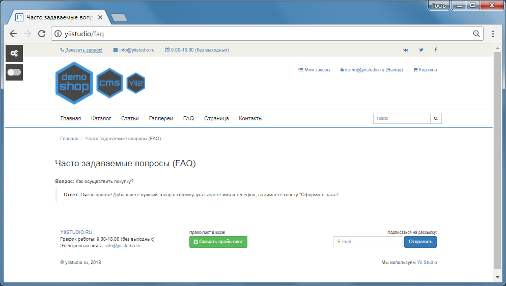This screenshot has height=286, width=506.
Task: Toggle the edit mode switch
Action: [x=14, y=72]
